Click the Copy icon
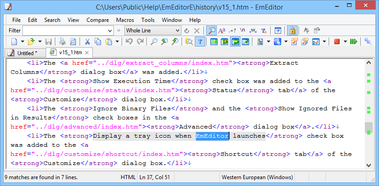The width and height of the screenshot is (379, 186). tap(98, 41)
